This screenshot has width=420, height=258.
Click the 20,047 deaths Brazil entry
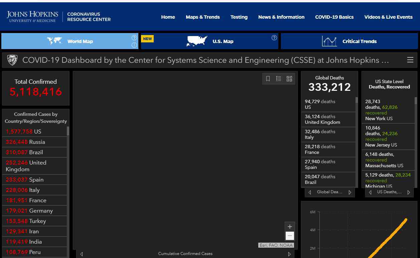point(328,180)
